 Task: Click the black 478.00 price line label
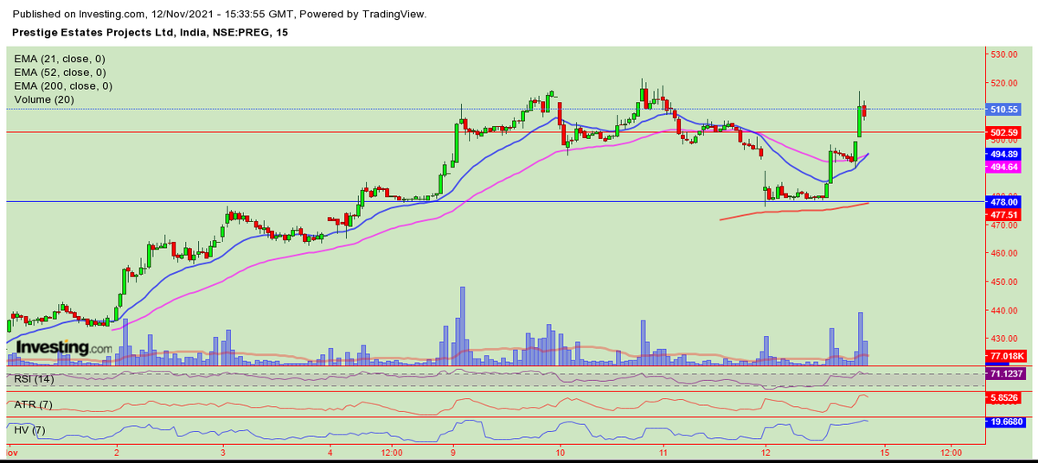tap(1003, 202)
